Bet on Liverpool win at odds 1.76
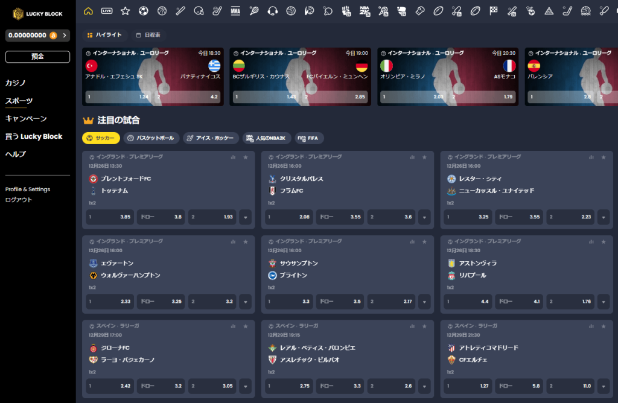 [570, 302]
